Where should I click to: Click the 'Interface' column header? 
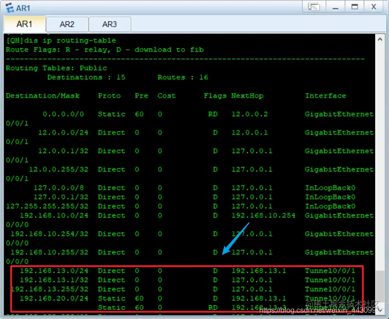click(325, 96)
